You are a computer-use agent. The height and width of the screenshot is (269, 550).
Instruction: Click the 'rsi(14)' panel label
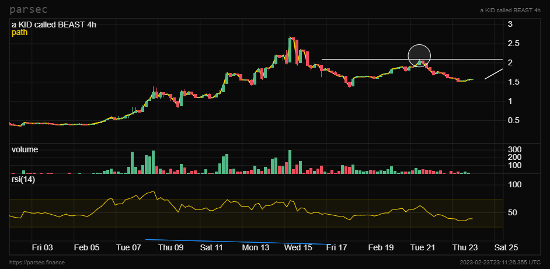coord(23,180)
